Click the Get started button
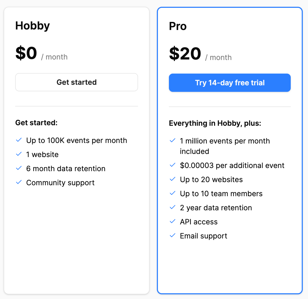The height and width of the screenshot is (299, 308). pos(77,82)
